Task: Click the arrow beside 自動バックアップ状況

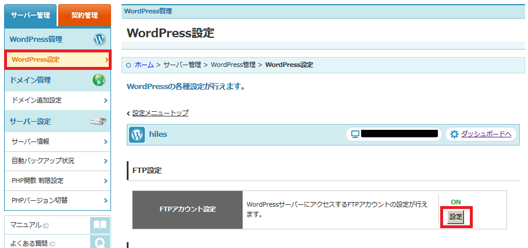Action: (106, 161)
